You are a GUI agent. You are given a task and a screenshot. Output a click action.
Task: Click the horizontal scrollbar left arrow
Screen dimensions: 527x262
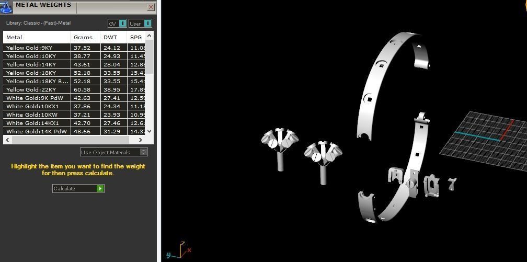point(7,140)
